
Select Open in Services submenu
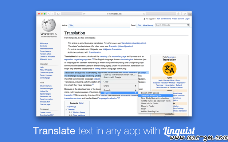156,109
